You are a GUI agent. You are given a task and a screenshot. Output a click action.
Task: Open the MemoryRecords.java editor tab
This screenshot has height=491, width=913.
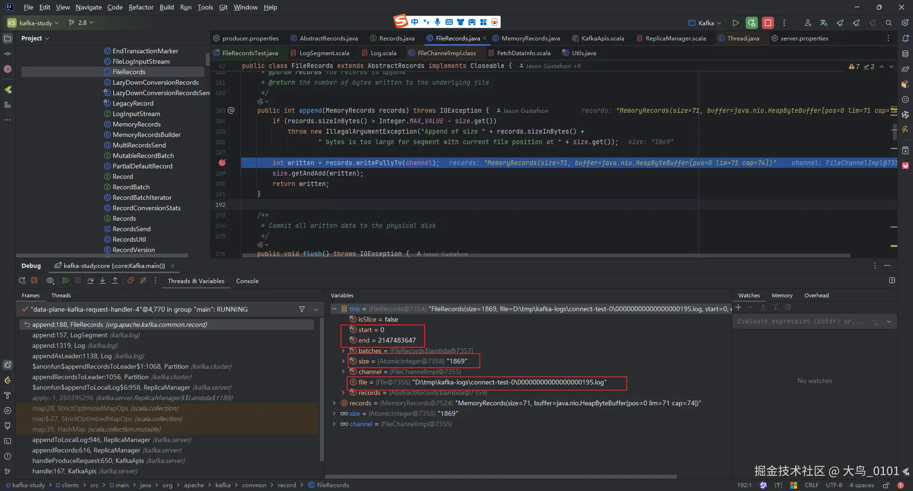[526, 38]
